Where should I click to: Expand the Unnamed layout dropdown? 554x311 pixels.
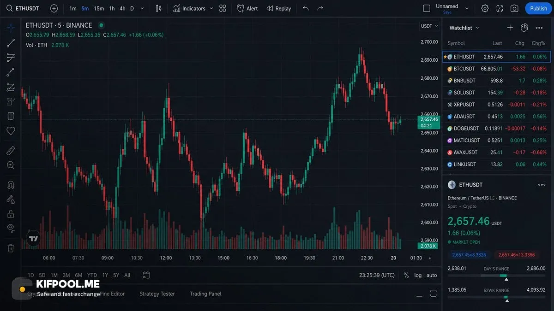[x=467, y=8]
